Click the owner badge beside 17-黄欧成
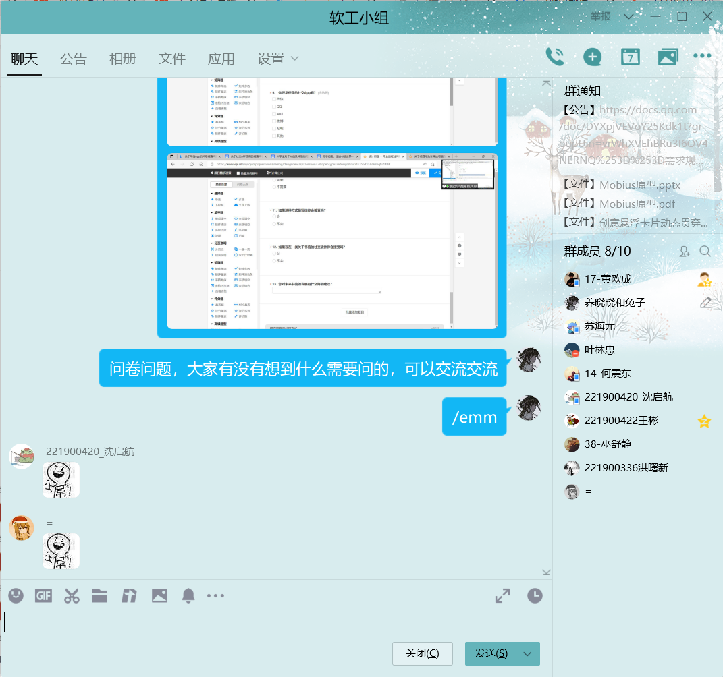This screenshot has width=723, height=677. 705,279
